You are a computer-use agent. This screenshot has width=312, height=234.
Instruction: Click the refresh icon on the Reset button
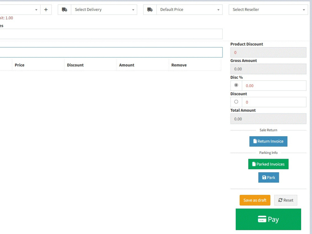tap(280, 200)
